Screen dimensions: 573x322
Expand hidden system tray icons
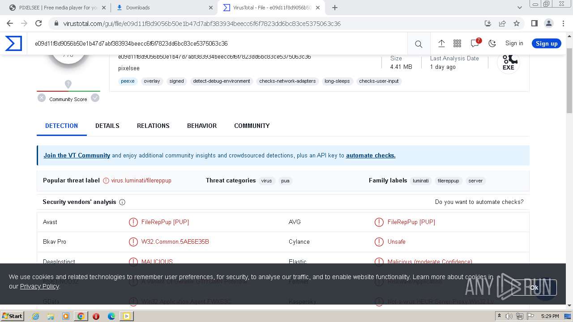pos(500,316)
